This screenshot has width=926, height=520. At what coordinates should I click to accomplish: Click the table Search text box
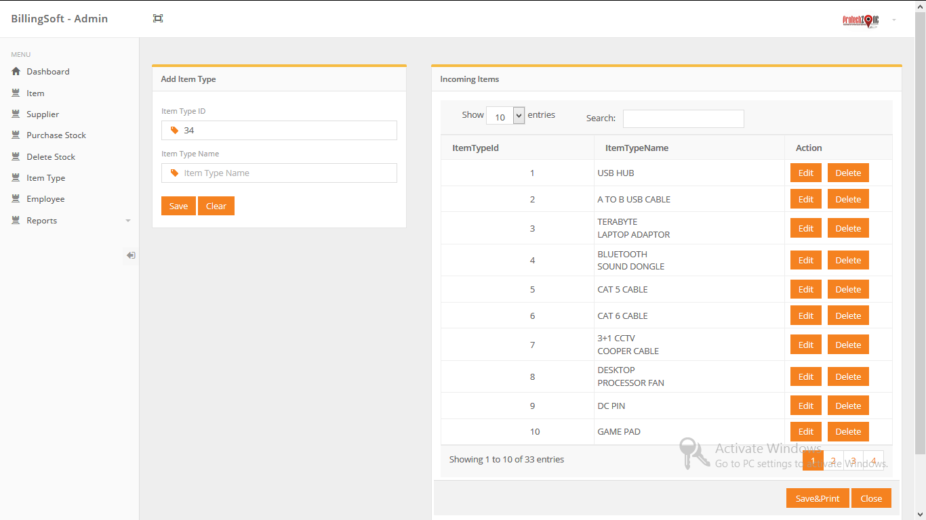coord(683,118)
